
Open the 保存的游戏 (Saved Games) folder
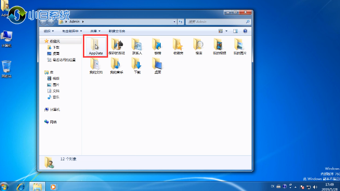116,46
